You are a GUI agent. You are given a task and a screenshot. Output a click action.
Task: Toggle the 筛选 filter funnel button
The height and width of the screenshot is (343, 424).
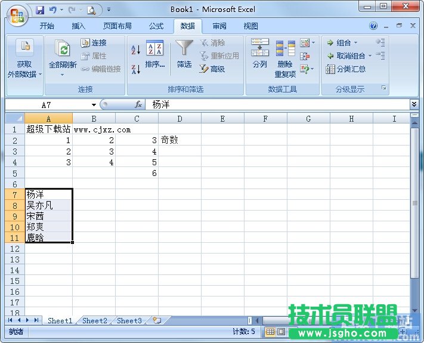tap(184, 54)
